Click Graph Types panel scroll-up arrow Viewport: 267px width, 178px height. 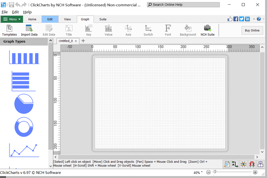pyautogui.click(x=51, y=40)
